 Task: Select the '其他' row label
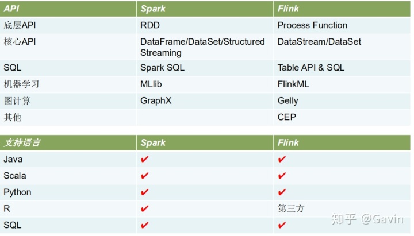[x=13, y=117]
